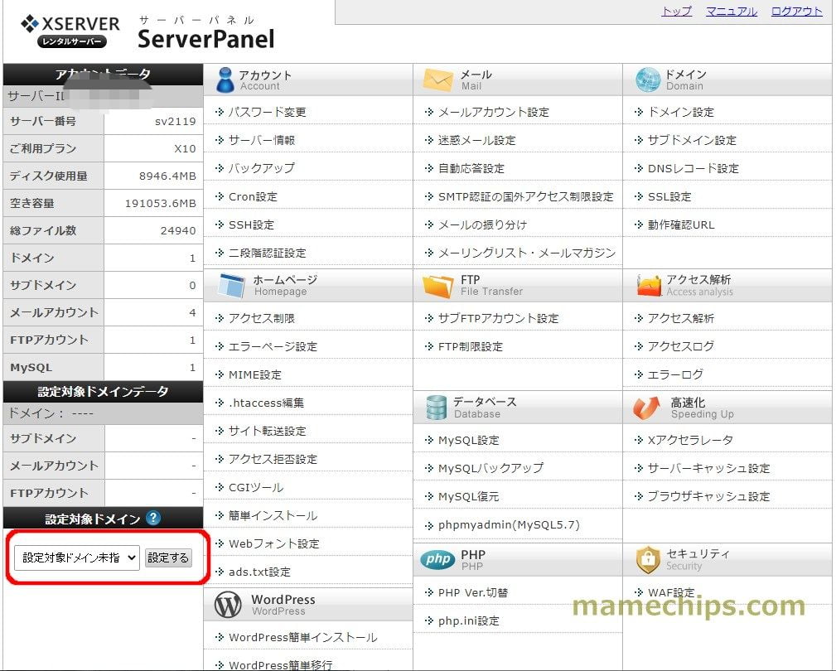Open Cron設定
Image resolution: width=836 pixels, height=671 pixels.
253,196
